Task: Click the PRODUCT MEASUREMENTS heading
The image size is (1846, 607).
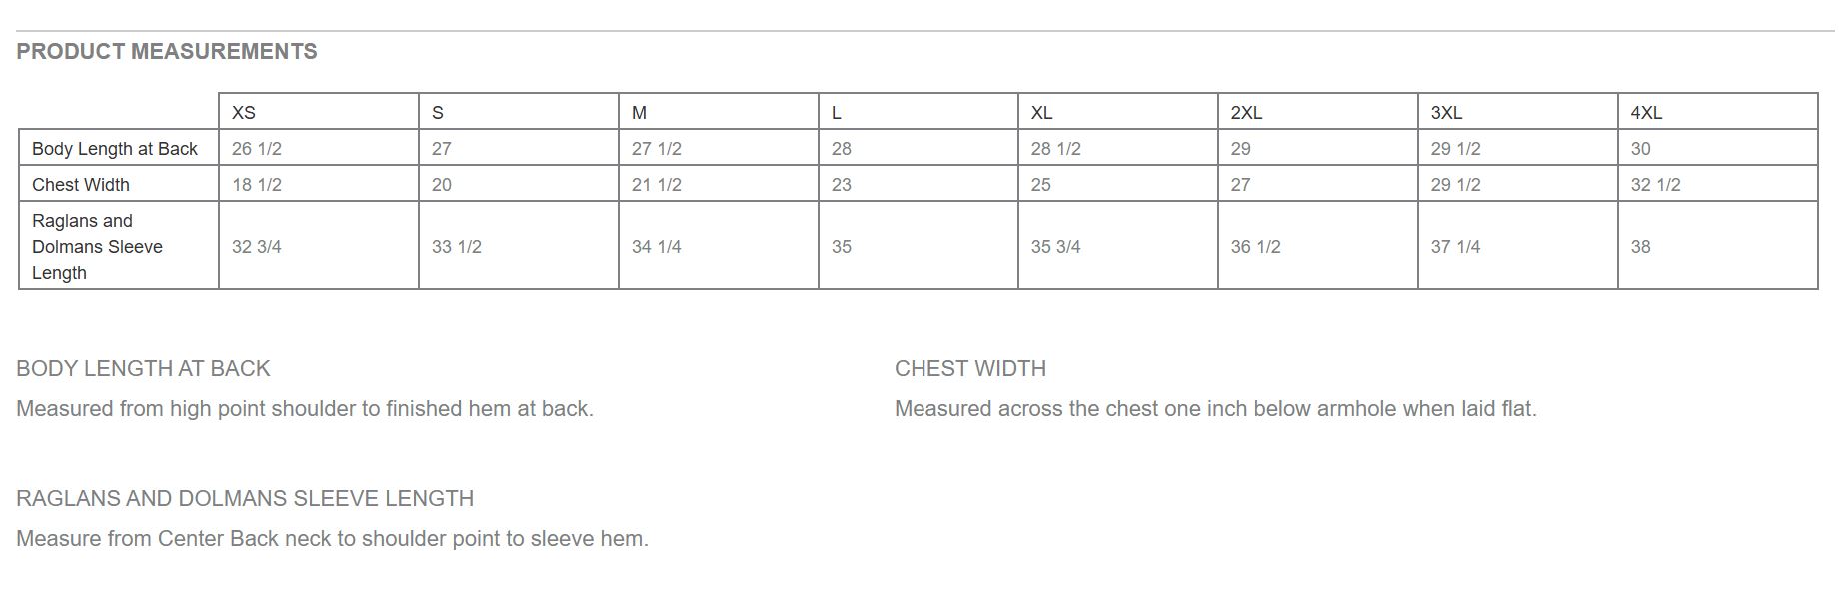Action: point(167,52)
